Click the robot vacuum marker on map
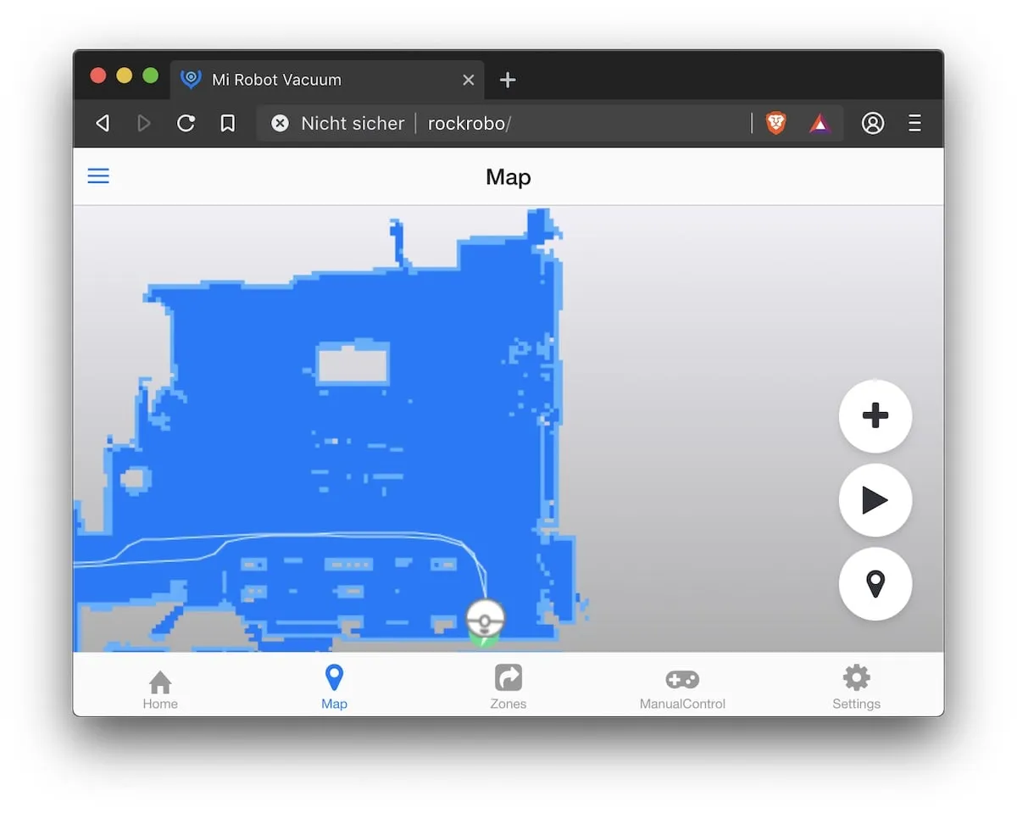The width and height of the screenshot is (1017, 813). [x=485, y=620]
